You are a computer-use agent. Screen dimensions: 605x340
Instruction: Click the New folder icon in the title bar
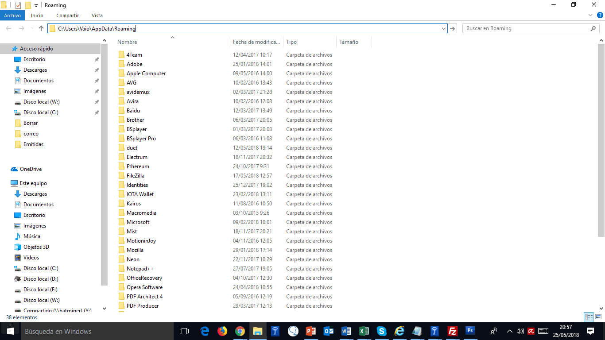tap(28, 5)
